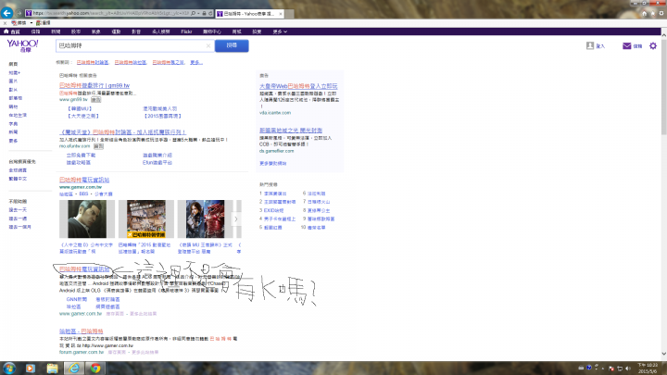Click the Yahoo home icon in purple bar
Viewport: 667px width, 375px height.
(6, 31)
